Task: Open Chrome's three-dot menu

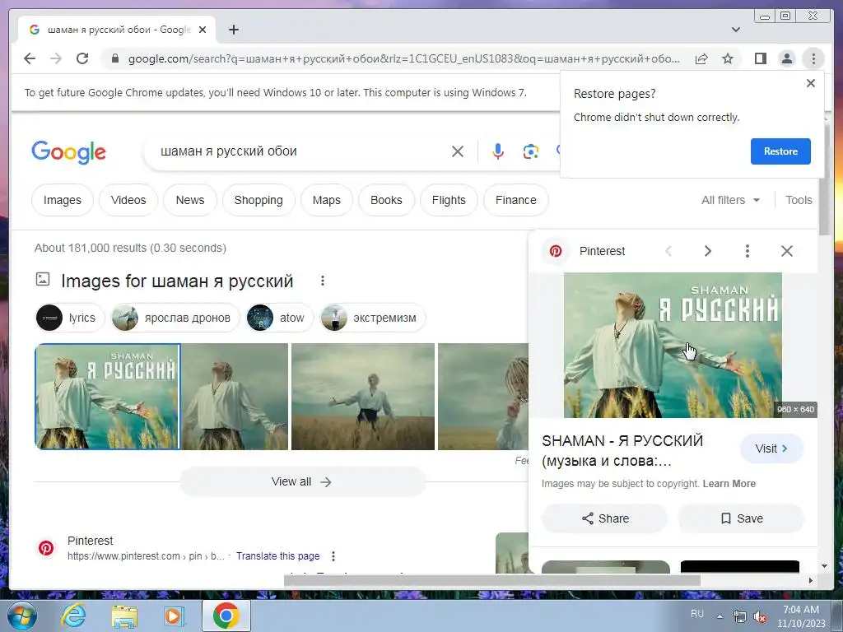Action: pos(813,58)
